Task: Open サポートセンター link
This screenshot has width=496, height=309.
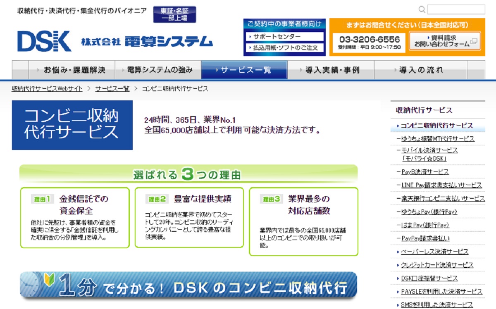Action: [x=285, y=36]
